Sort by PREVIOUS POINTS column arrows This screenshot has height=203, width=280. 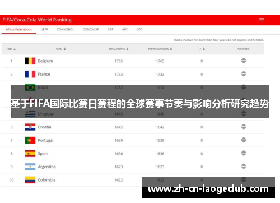tap(171, 49)
